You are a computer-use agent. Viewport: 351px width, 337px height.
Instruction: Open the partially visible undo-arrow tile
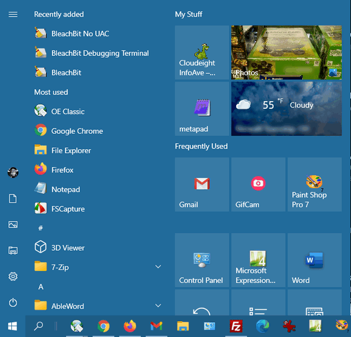coord(202,303)
